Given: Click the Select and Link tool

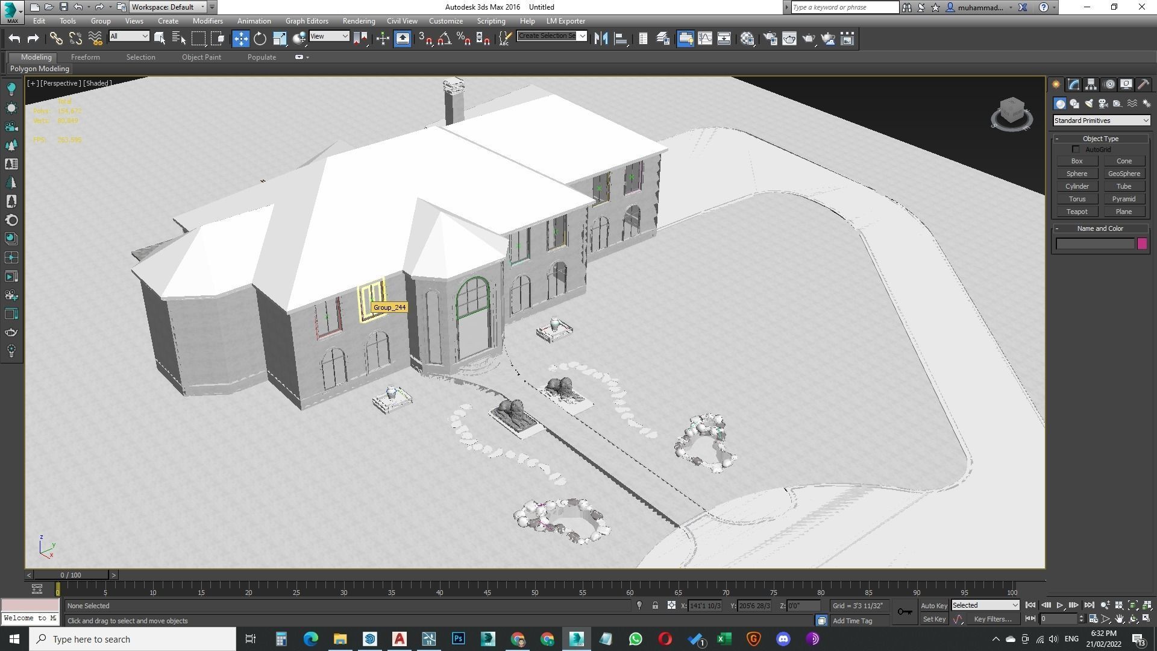Looking at the screenshot, I should 56,39.
